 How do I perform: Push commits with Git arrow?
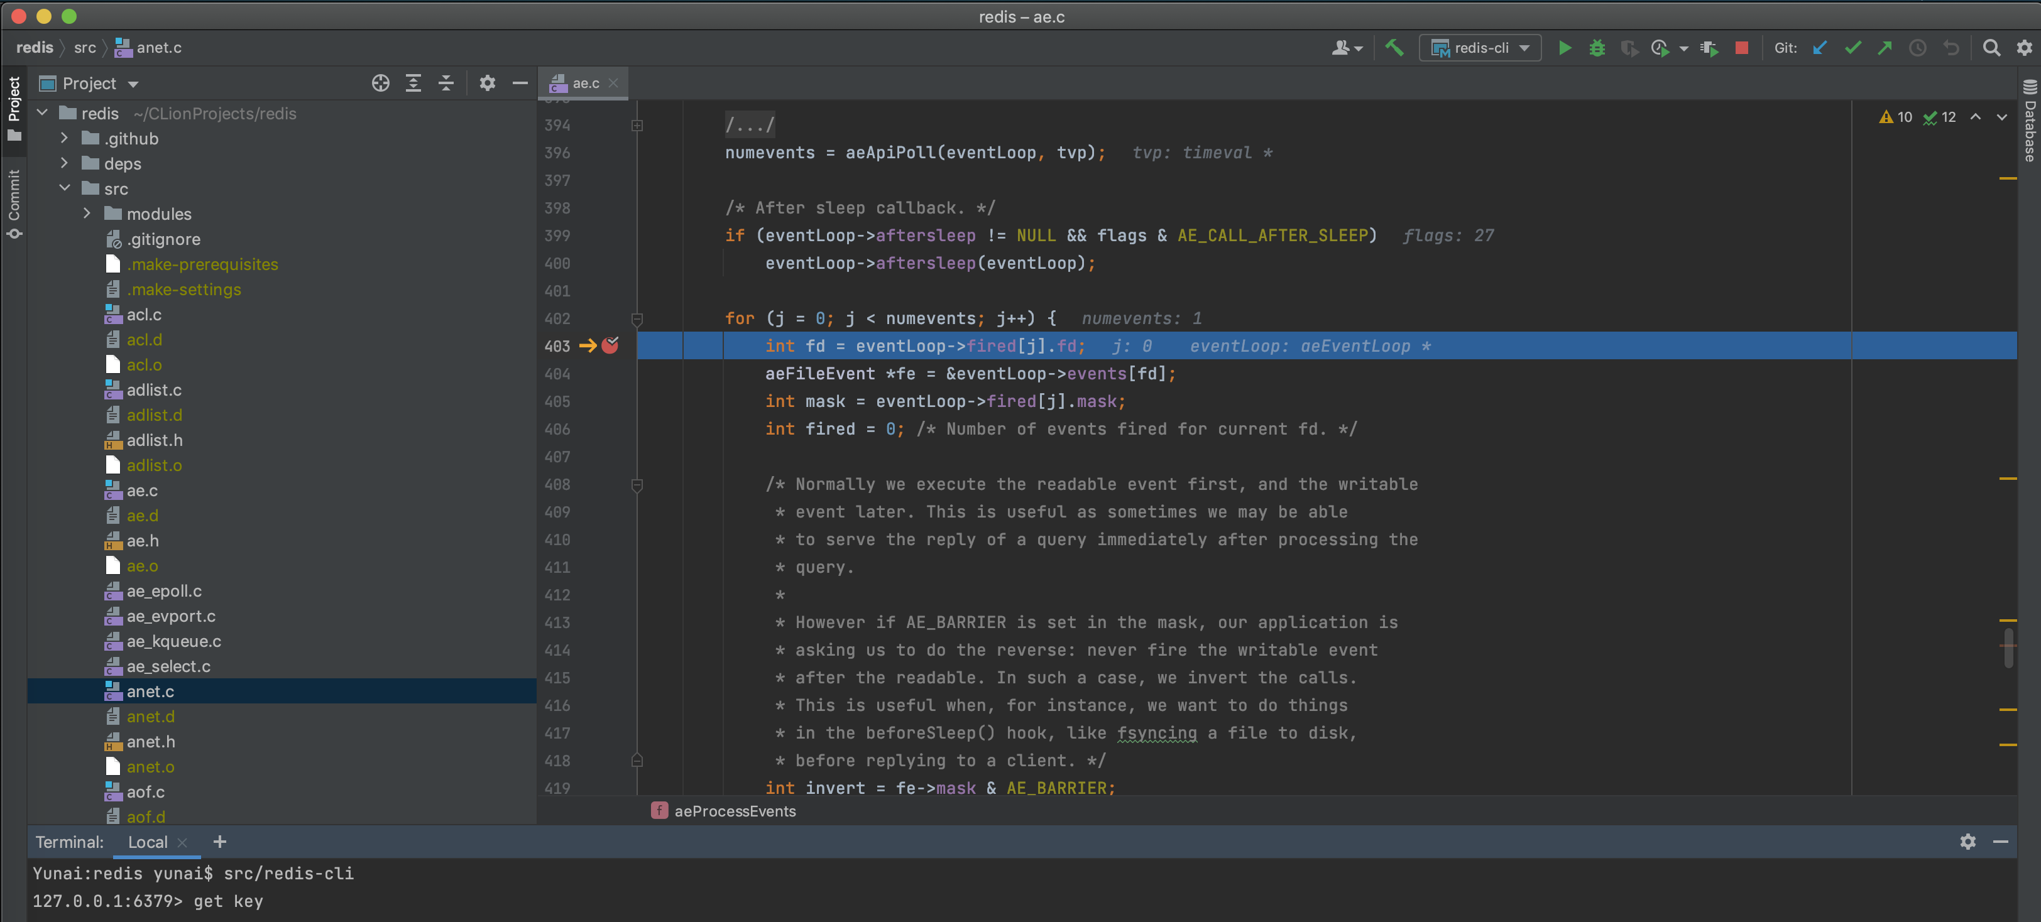(x=1885, y=48)
